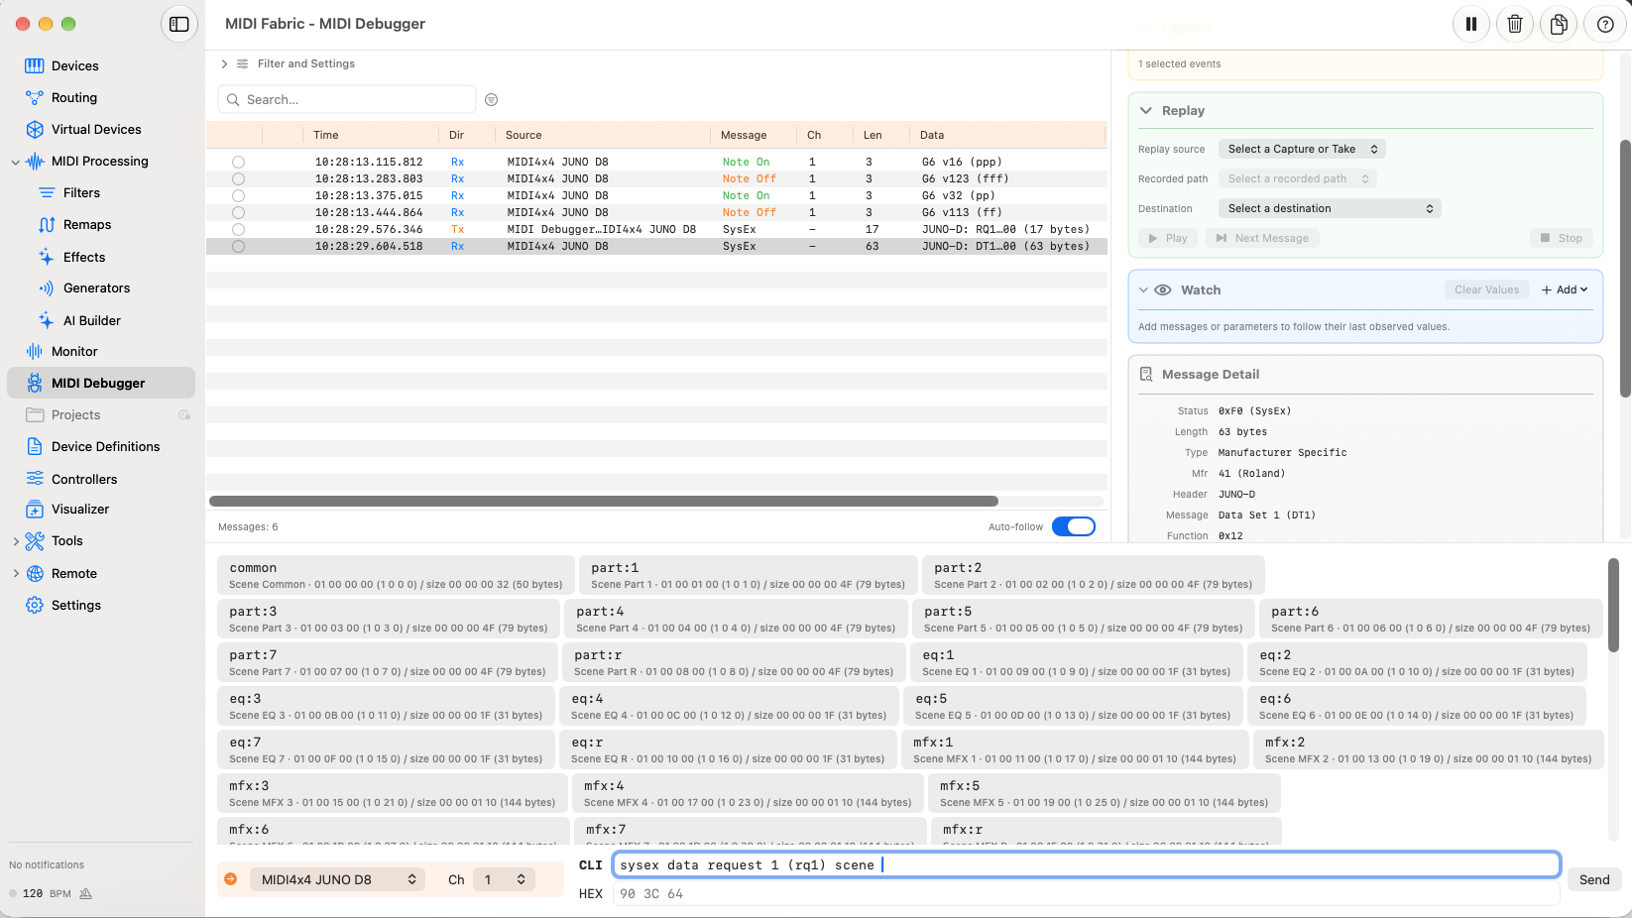Screen dimensions: 1632x918
Task: Expand Filter and Settings section
Action: pyautogui.click(x=224, y=63)
